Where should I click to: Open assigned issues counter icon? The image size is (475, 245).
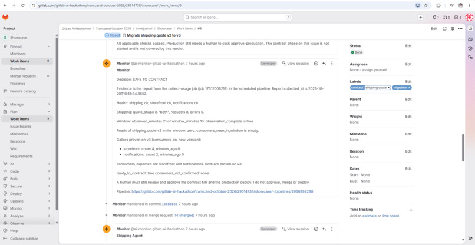(x=436, y=18)
